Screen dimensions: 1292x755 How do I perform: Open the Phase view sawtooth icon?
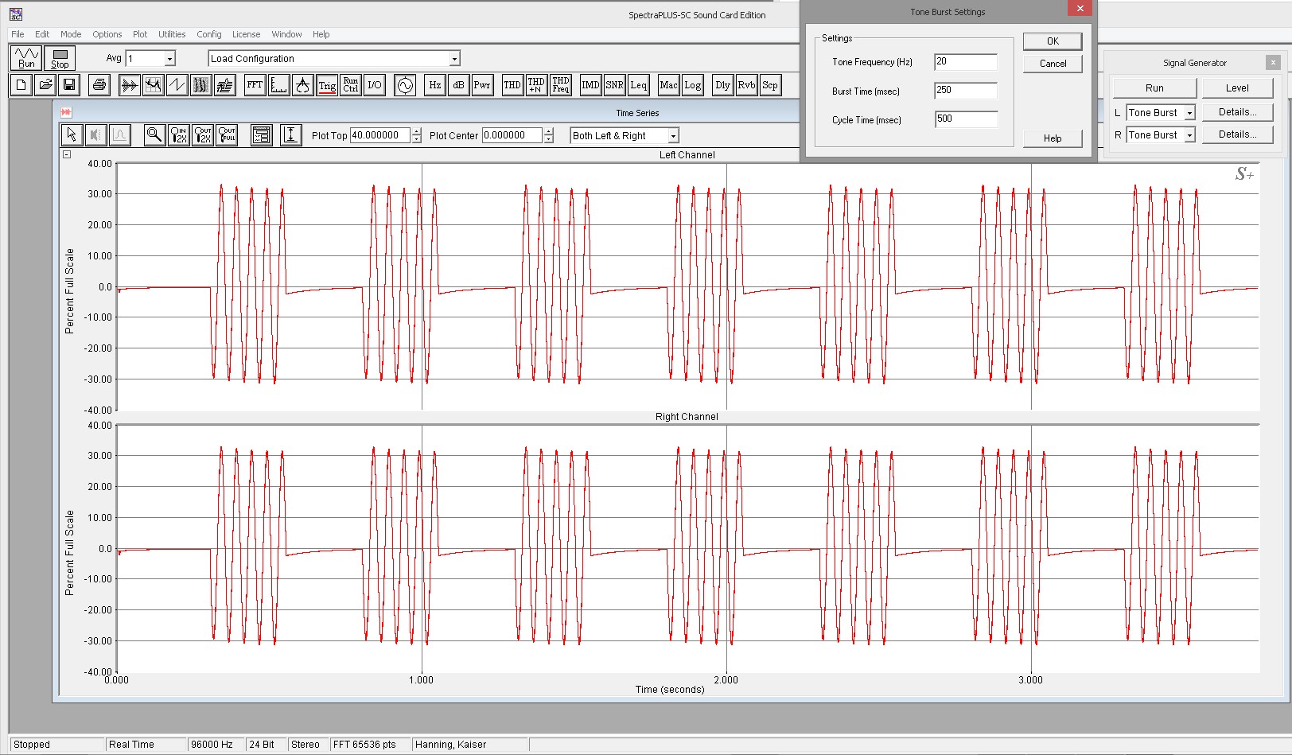[x=177, y=85]
